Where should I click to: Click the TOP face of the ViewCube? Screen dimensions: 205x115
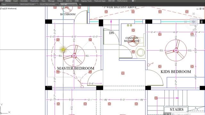[x=193, y=22]
